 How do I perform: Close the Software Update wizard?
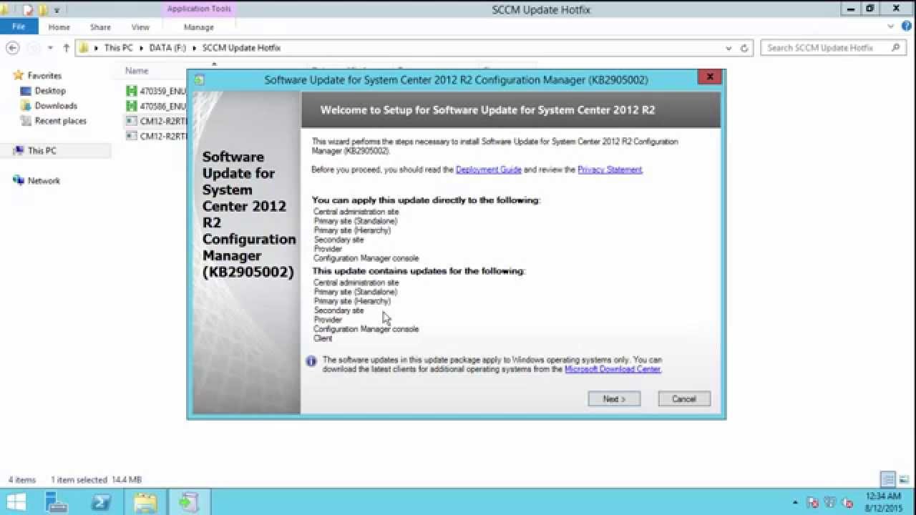[709, 77]
